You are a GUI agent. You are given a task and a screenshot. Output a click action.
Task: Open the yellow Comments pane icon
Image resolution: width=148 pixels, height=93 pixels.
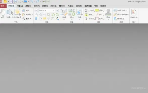[x=45, y=19]
